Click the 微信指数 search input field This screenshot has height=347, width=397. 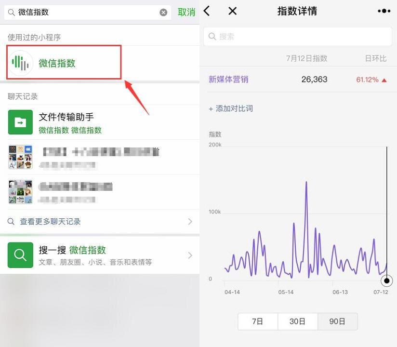[x=88, y=12]
